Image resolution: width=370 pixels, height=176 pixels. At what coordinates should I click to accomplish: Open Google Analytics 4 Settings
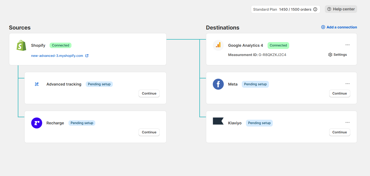[337, 55]
